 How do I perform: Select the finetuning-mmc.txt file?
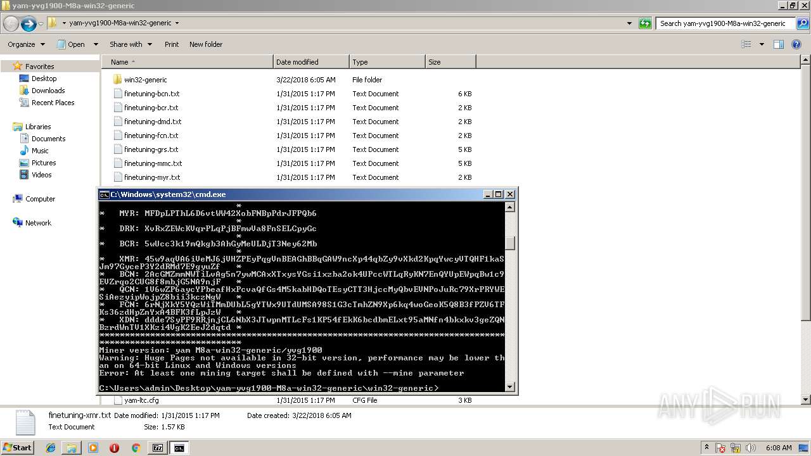[x=153, y=163]
